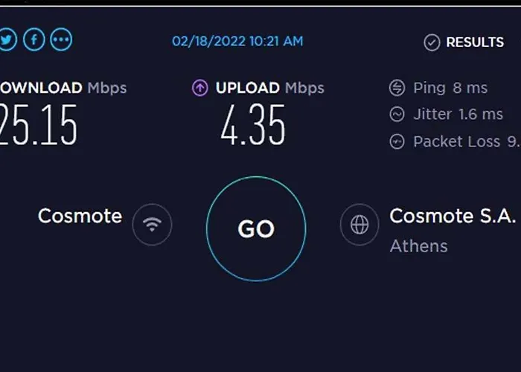Open more sharing options ellipsis icon
This screenshot has width=521, height=372.
61,39
